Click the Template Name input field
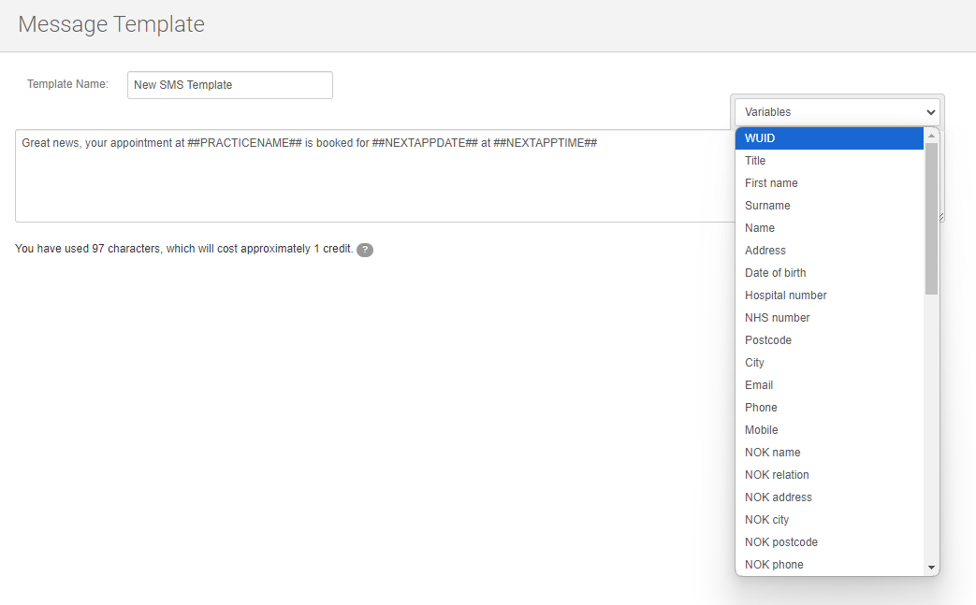Screen dimensions: 976x605 pos(229,85)
